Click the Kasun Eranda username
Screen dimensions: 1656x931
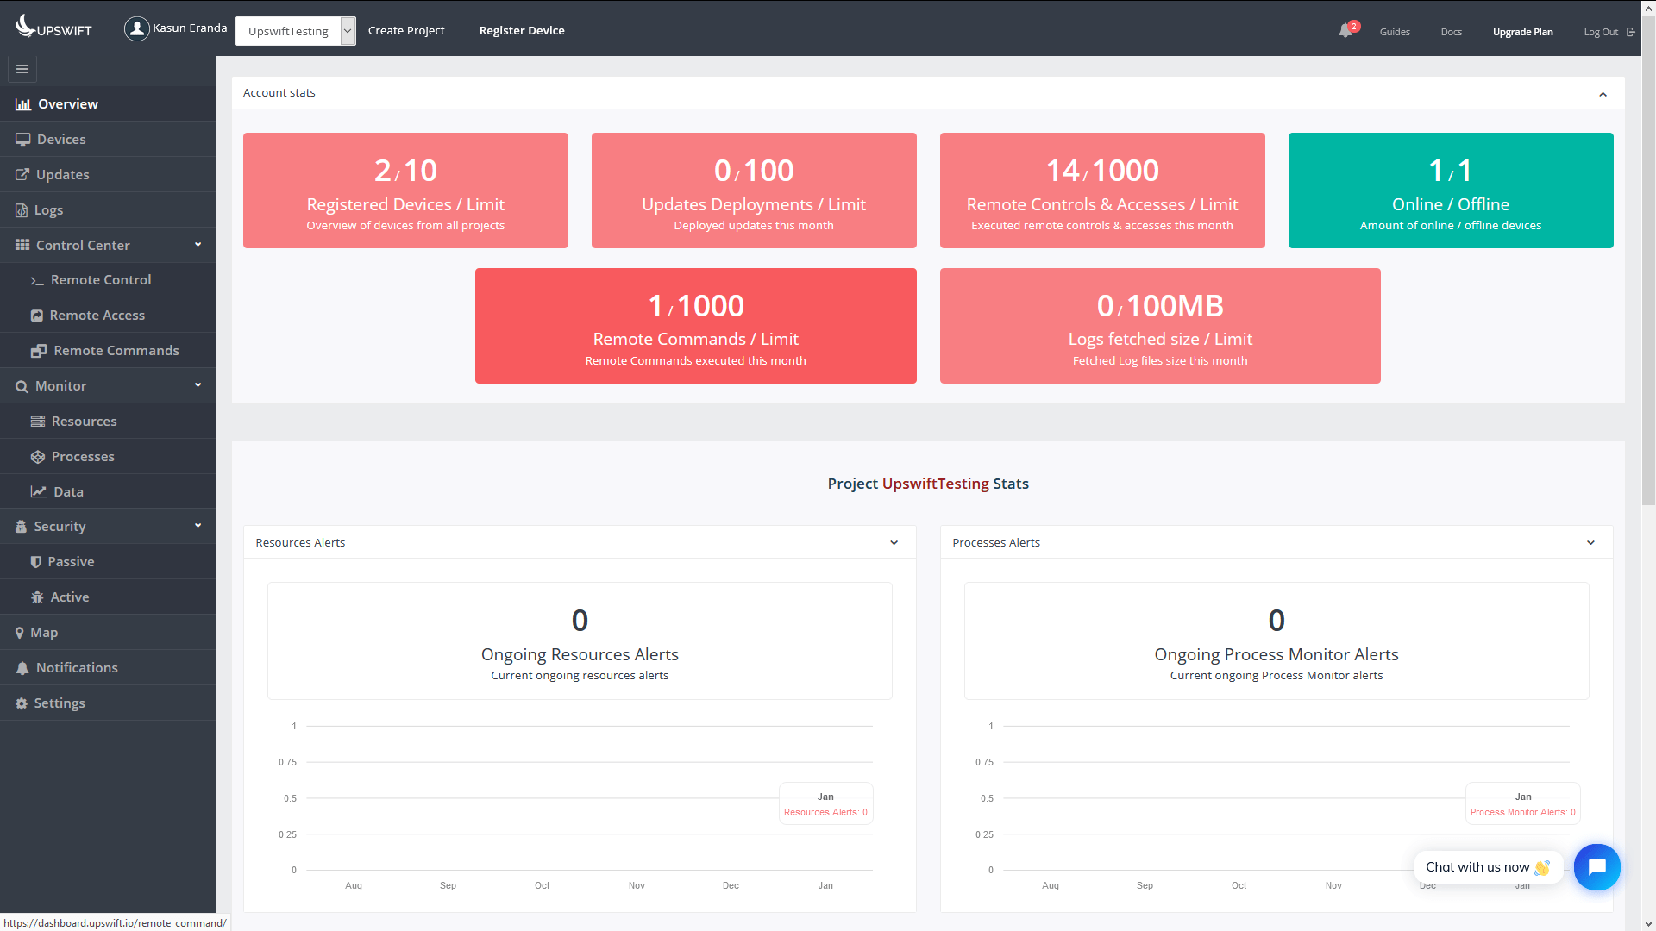coord(190,28)
